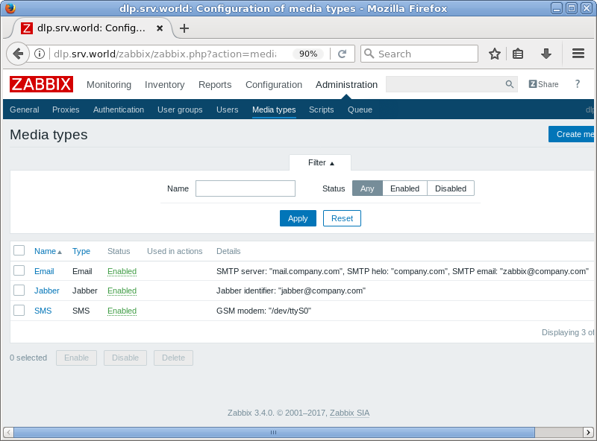Screen dimensions: 597x441
Task: Check the Jabber media type row checkbox
Action: [x=19, y=291]
